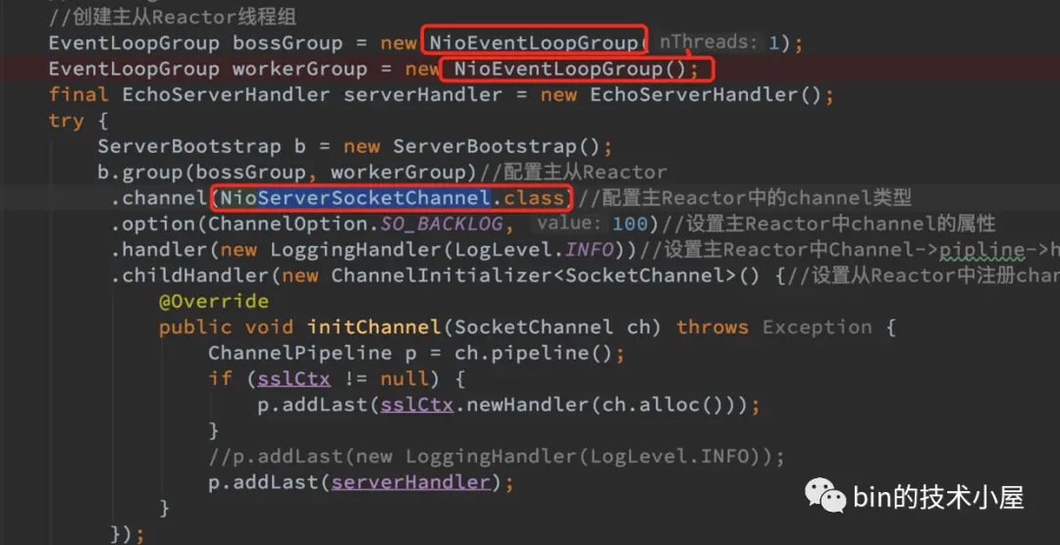Click the try keyword
Screen dimensions: 1060x545
[x=67, y=122]
